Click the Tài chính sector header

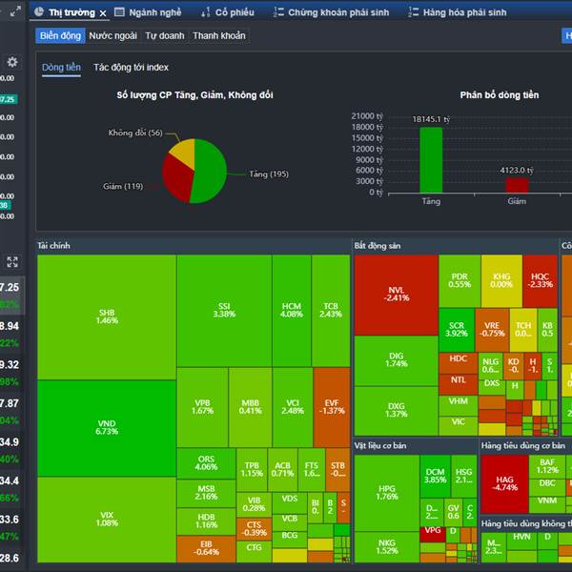tap(53, 246)
